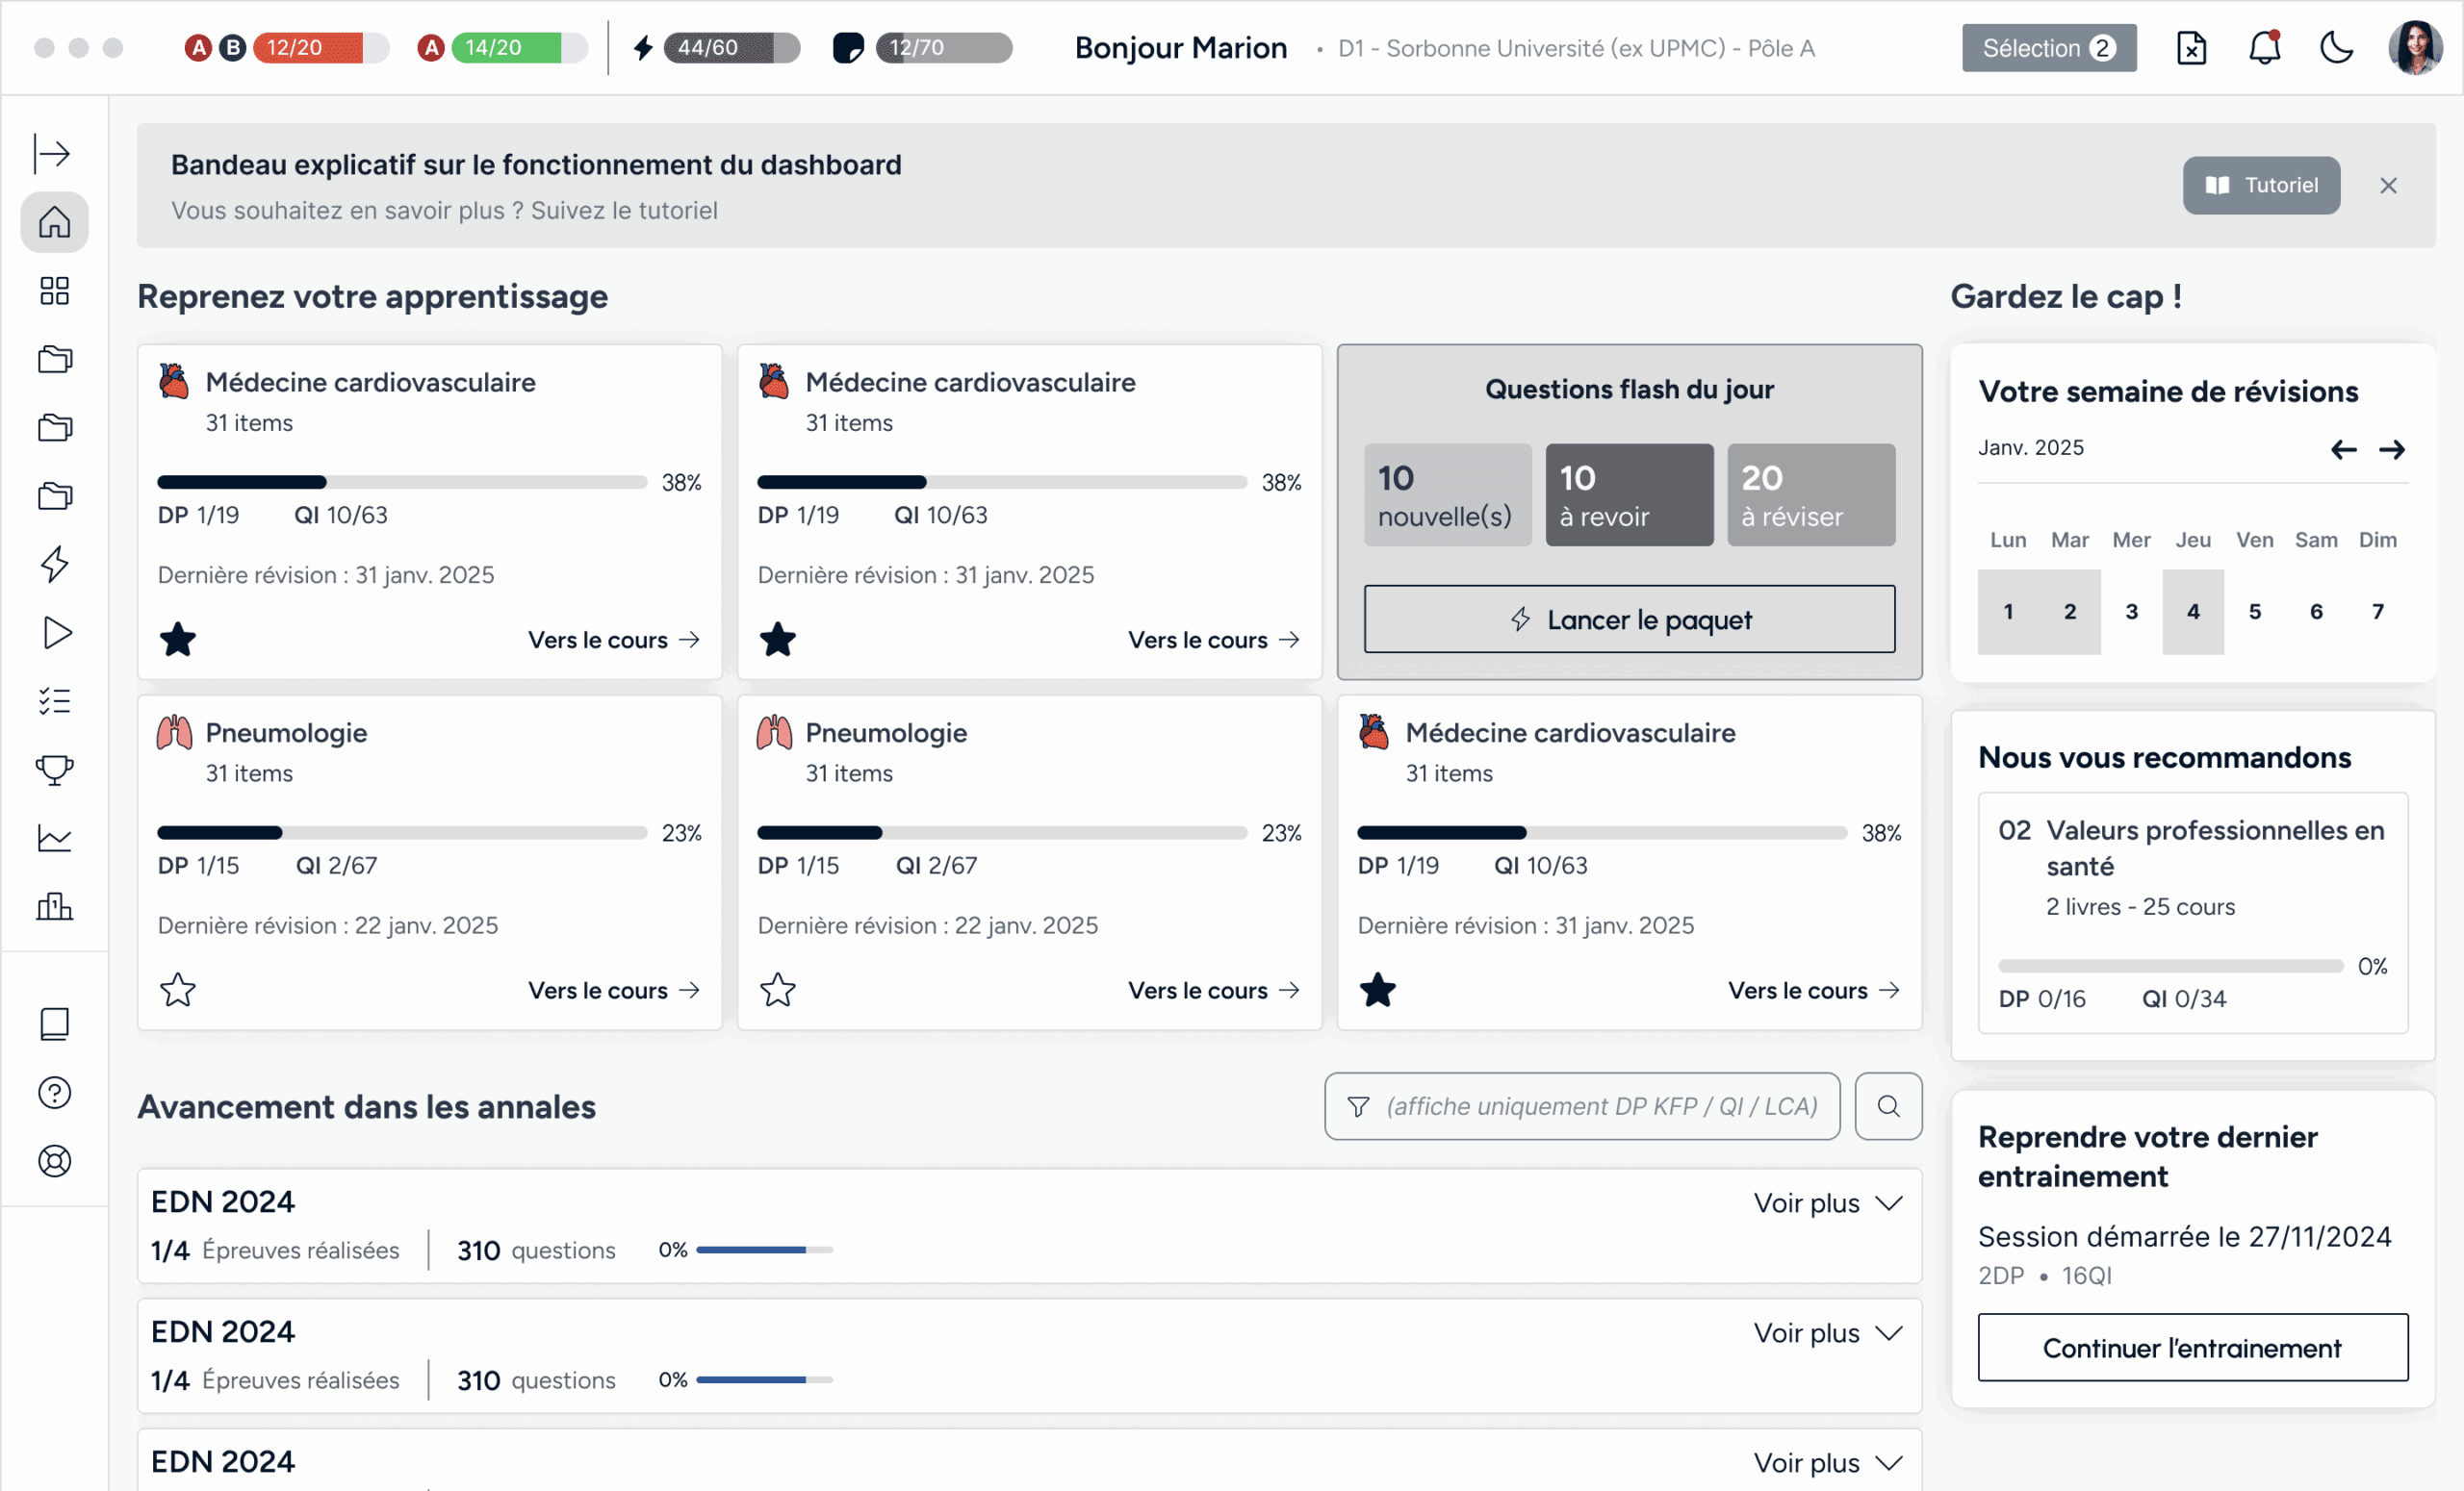Open the four-squares grid icon in sidebar
This screenshot has height=1491, width=2464.
[54, 291]
